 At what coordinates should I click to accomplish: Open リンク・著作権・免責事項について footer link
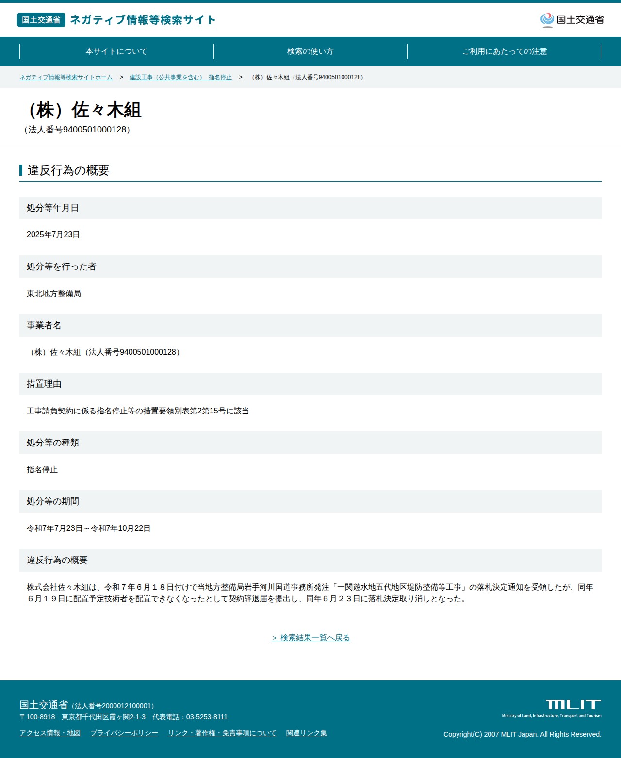(222, 733)
